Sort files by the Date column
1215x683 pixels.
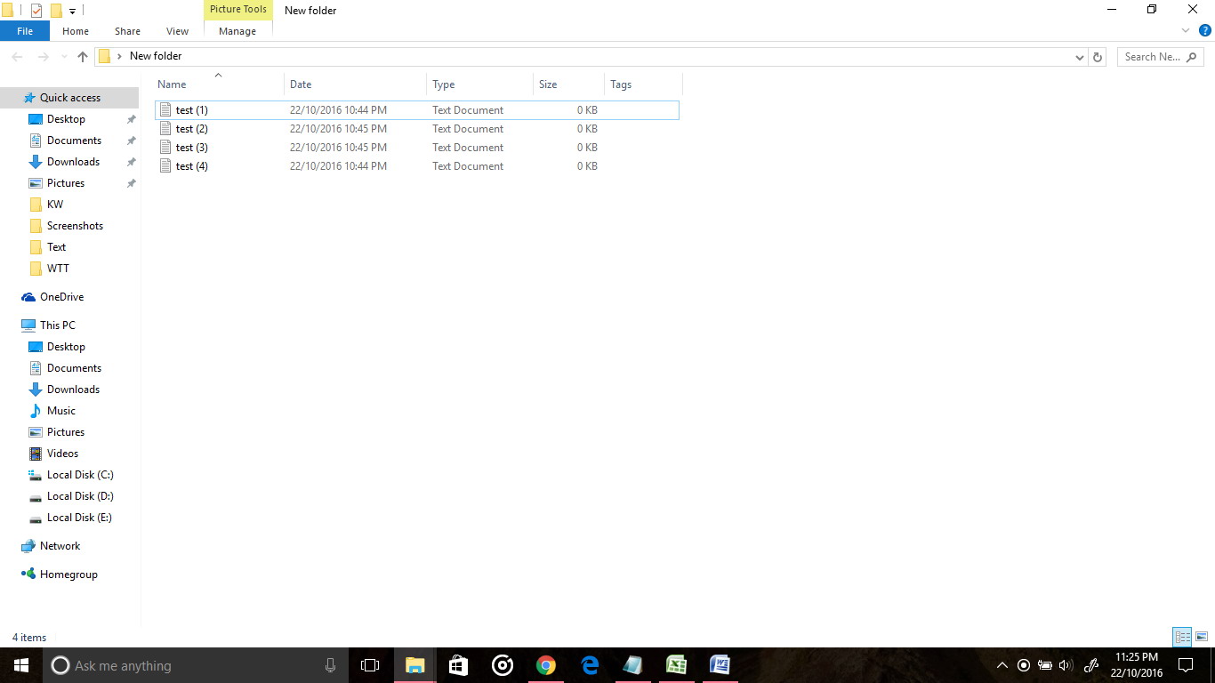pos(301,84)
